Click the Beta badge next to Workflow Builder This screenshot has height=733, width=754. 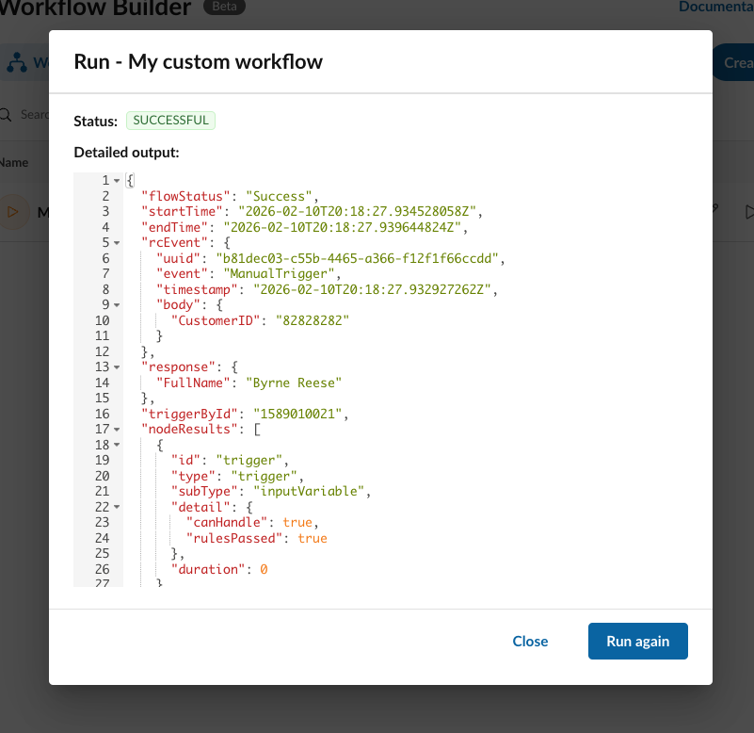coord(224,7)
